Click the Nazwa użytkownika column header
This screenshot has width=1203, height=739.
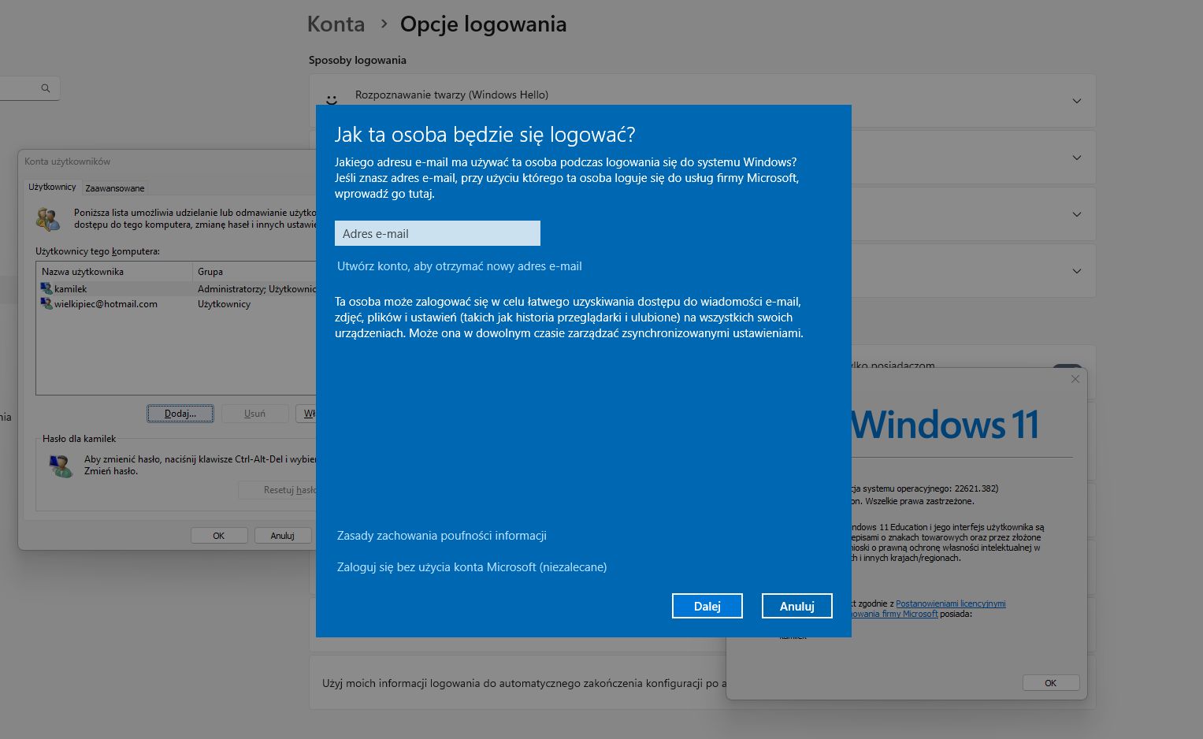click(115, 272)
